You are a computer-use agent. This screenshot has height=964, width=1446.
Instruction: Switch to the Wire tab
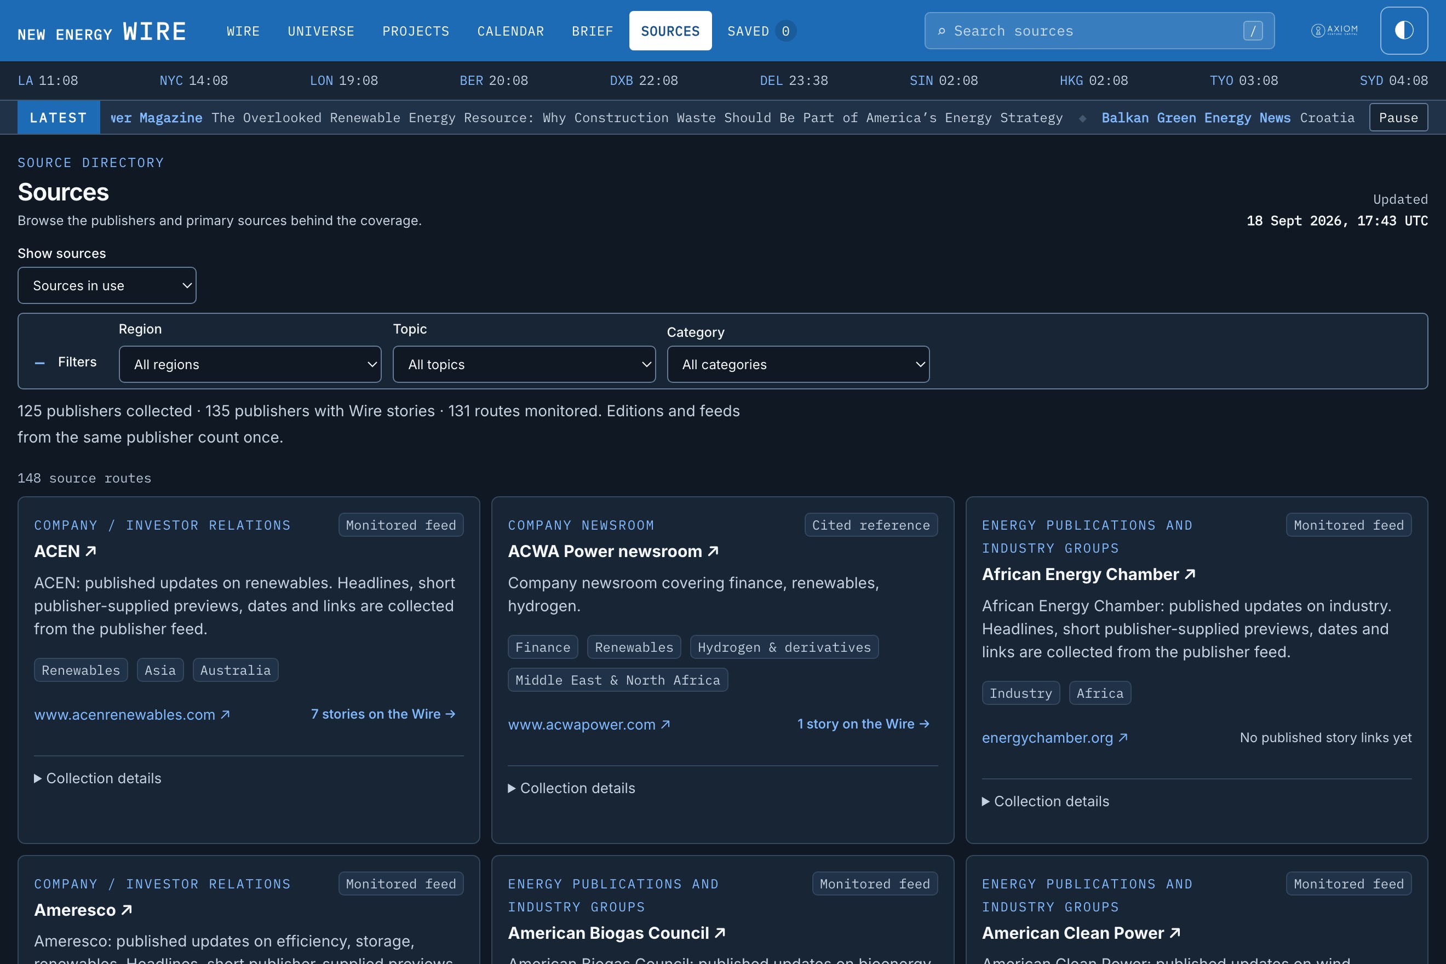(243, 31)
